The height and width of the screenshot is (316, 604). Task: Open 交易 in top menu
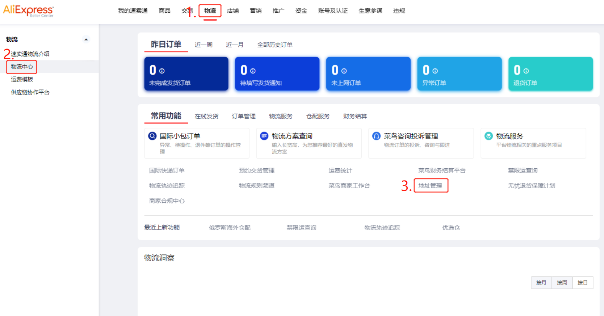187,11
